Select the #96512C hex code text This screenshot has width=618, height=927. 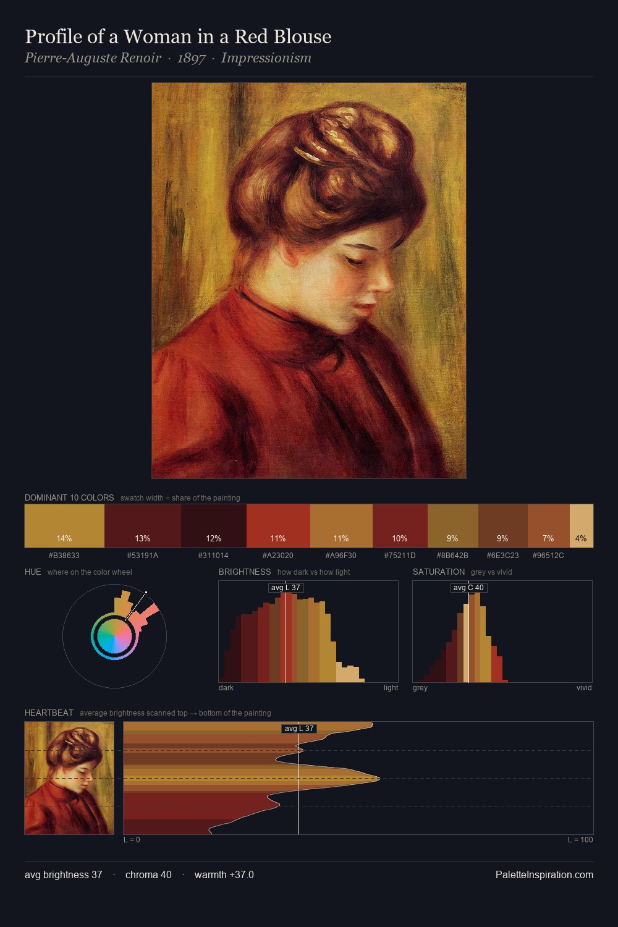(x=548, y=556)
